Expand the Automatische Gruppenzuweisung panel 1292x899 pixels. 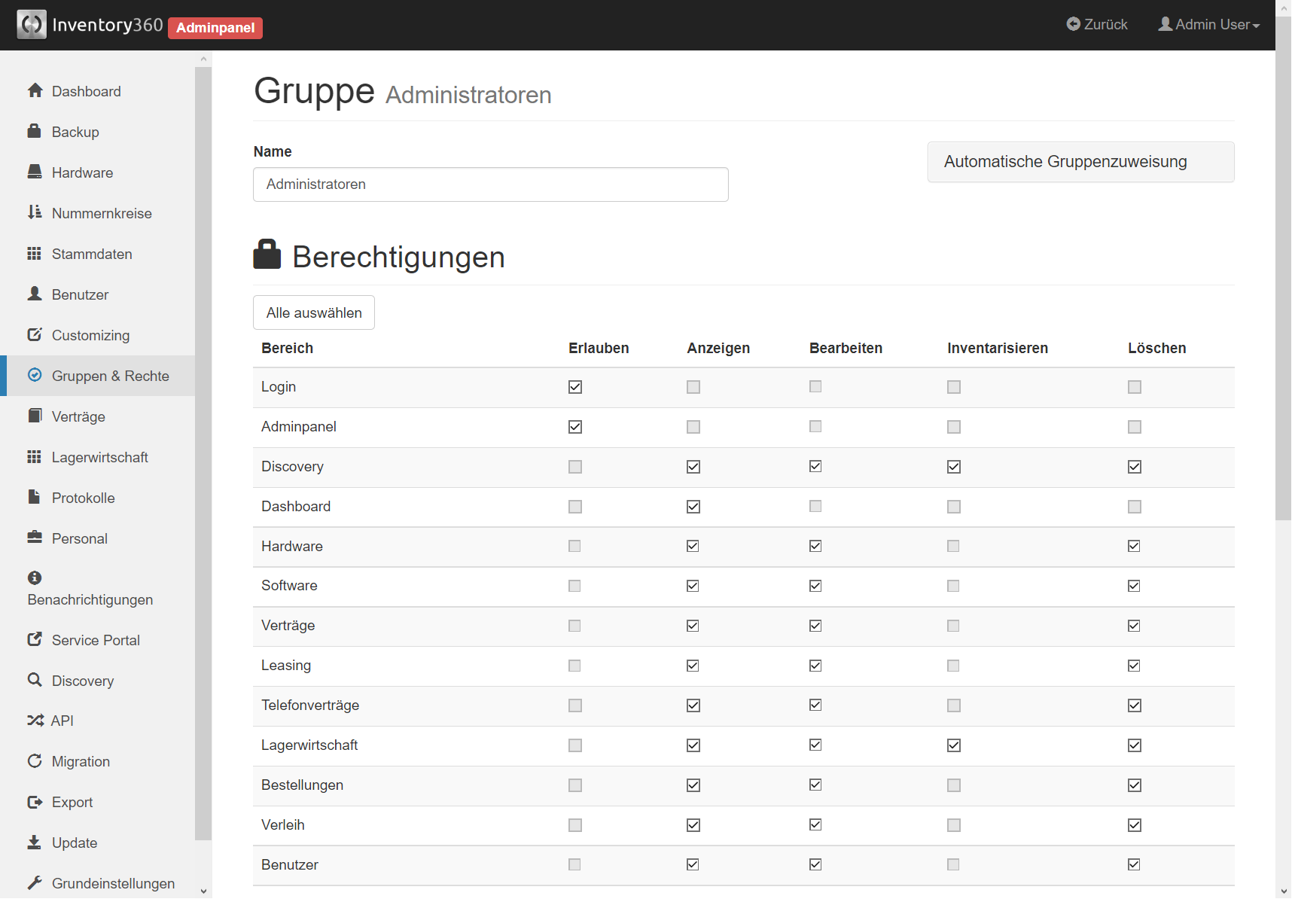[1080, 162]
